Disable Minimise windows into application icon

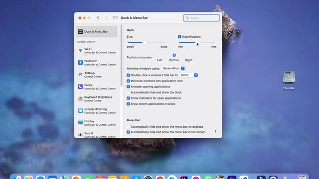click(x=128, y=81)
